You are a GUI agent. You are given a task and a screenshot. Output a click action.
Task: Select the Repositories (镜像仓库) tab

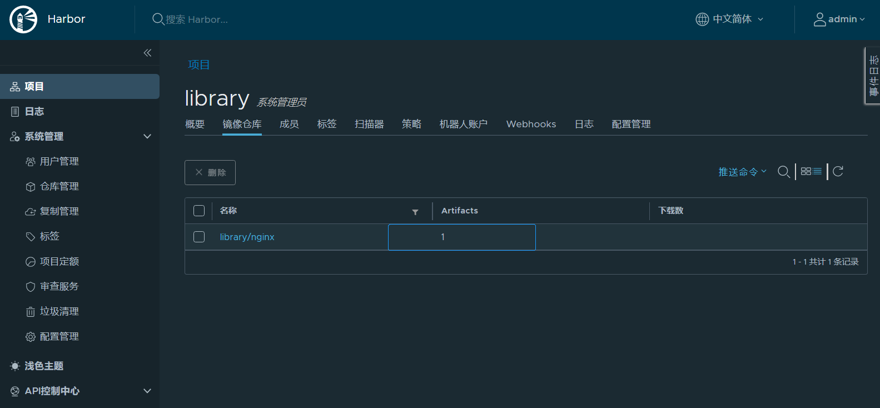242,124
